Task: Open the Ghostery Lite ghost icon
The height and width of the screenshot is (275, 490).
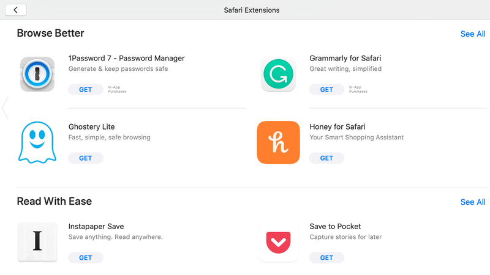Action: [37, 142]
